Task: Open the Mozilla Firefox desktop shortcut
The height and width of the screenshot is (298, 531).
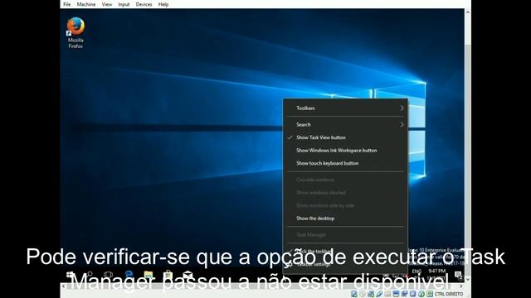Action: pyautogui.click(x=76, y=33)
